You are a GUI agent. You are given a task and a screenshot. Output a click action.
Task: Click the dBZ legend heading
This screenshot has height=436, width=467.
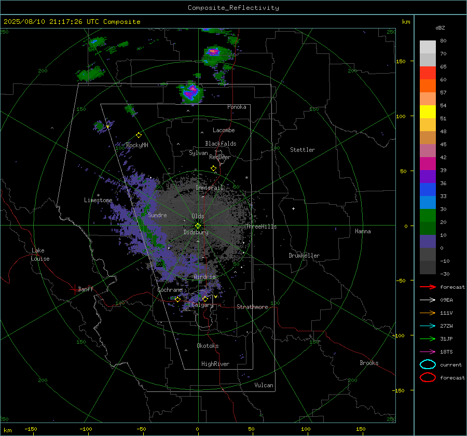pyautogui.click(x=440, y=27)
